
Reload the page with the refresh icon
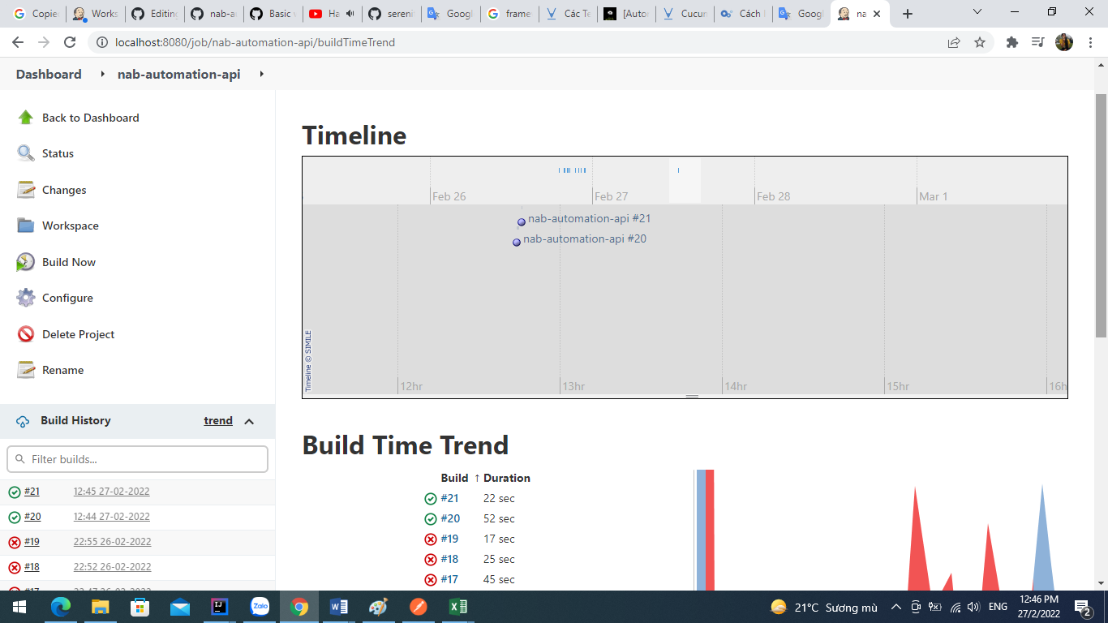(70, 42)
